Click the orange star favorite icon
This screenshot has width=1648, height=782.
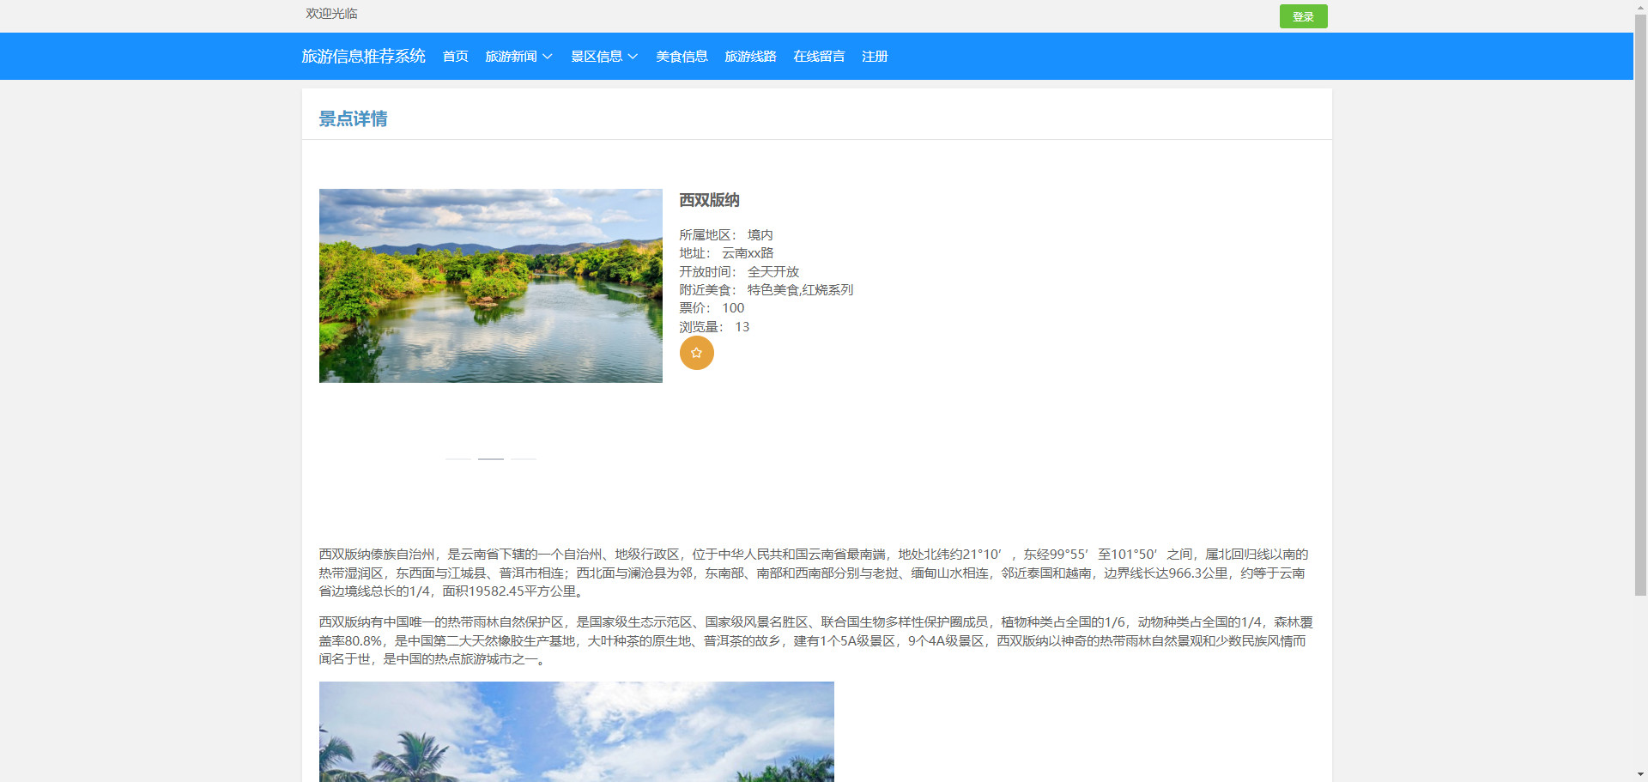tap(697, 353)
